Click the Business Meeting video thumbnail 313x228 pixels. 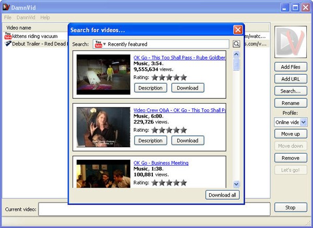(103, 174)
